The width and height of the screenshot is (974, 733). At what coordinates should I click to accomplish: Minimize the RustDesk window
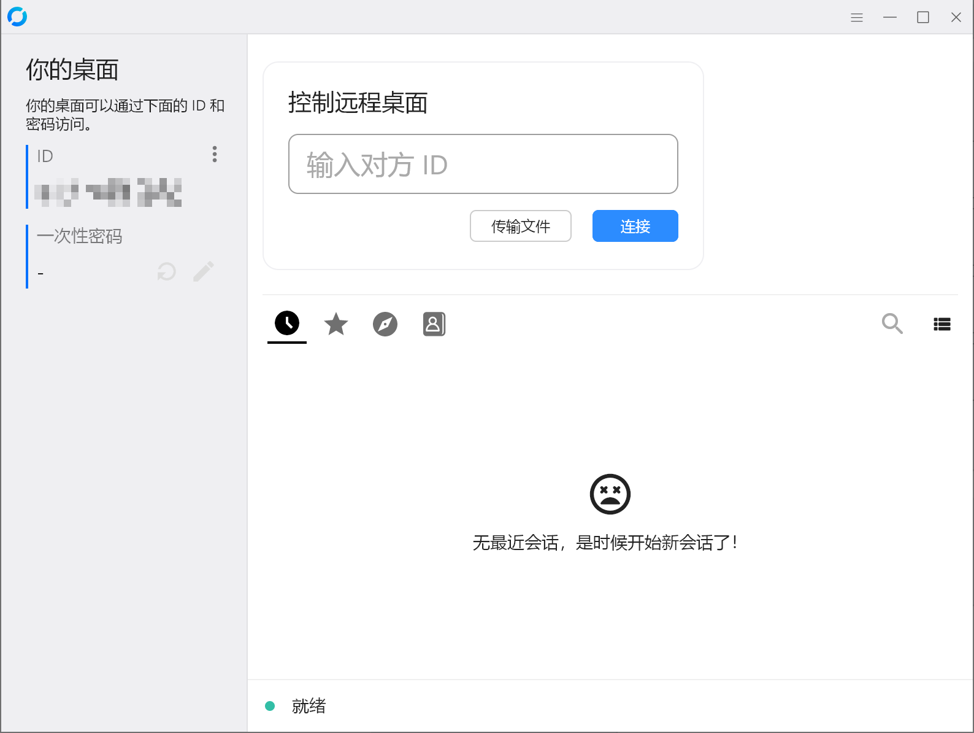point(890,18)
